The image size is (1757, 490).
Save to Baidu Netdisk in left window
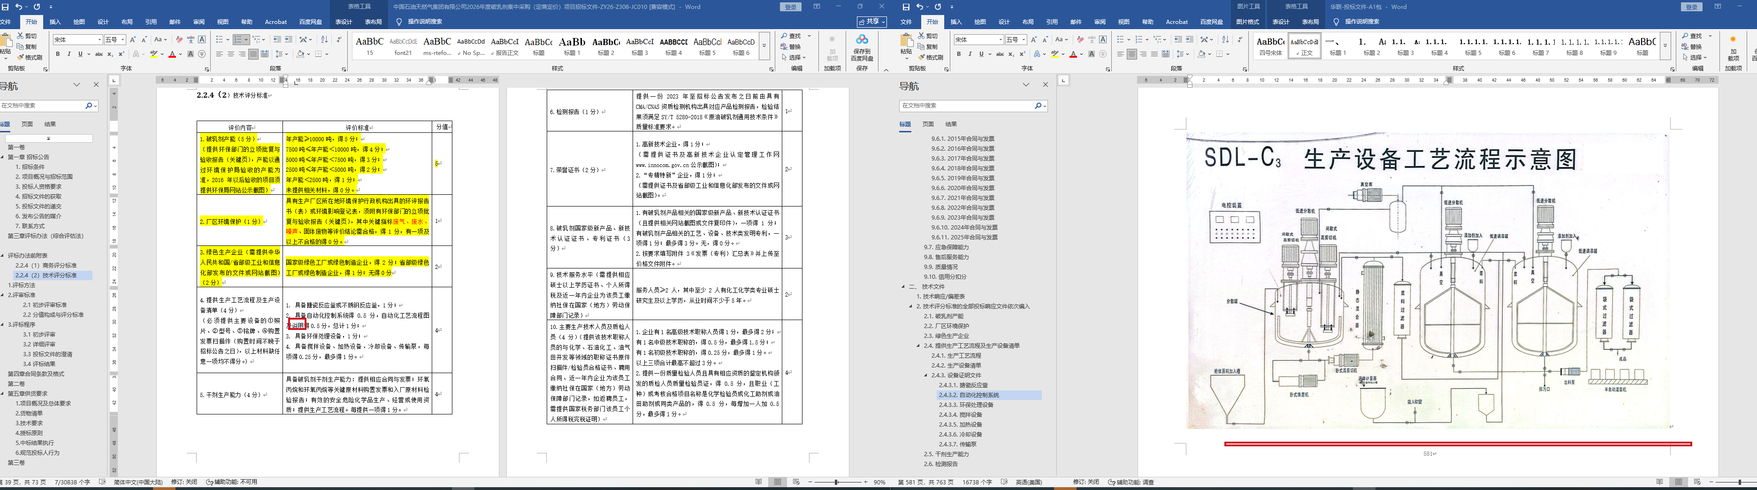pyautogui.click(x=862, y=48)
